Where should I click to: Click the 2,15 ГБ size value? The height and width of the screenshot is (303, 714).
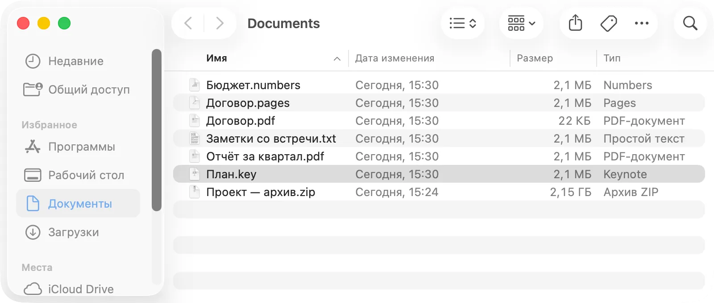tap(570, 192)
